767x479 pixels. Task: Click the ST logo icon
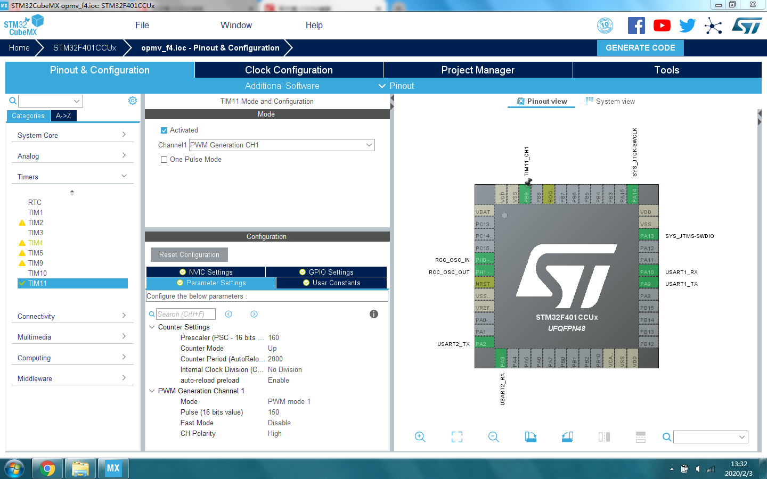tap(747, 26)
